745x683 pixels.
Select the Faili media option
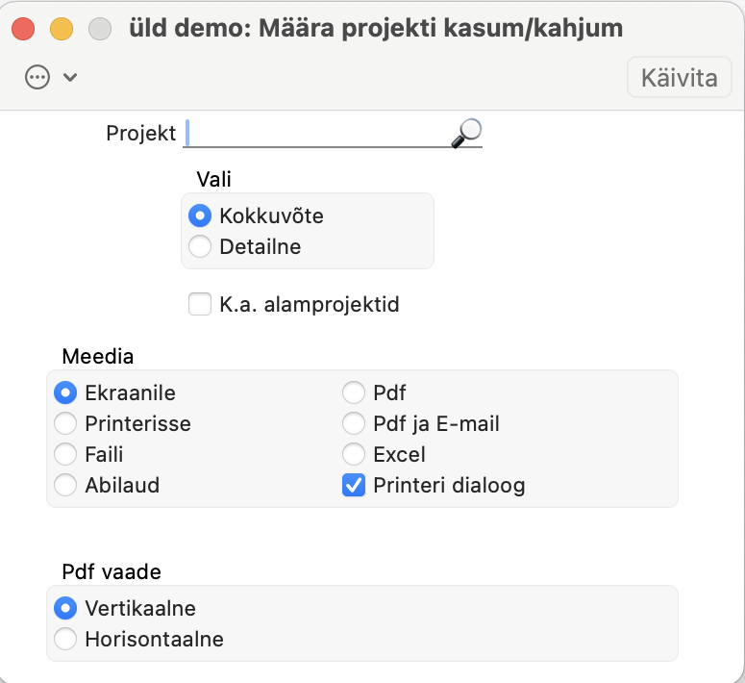click(65, 454)
